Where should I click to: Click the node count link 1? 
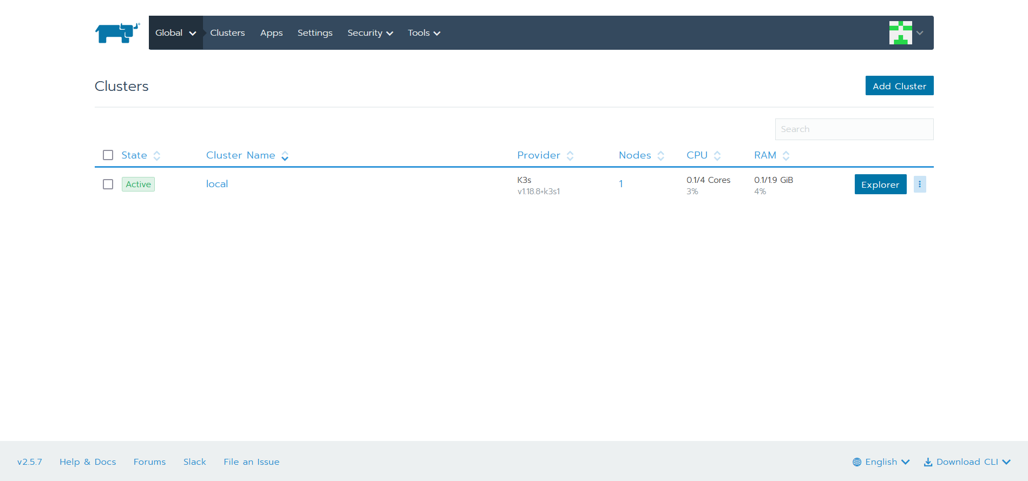tap(621, 184)
